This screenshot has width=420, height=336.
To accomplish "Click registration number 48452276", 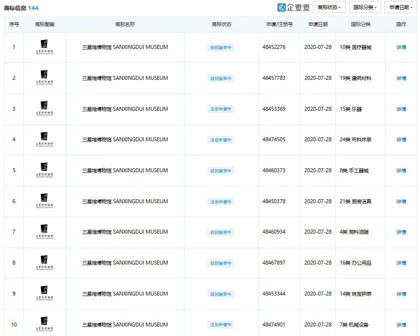I will [274, 47].
